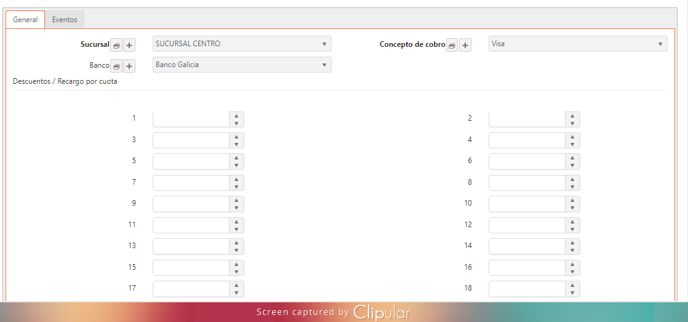This screenshot has height=322, width=688.
Task: Increase value for cuota 17
Action: coord(236,285)
